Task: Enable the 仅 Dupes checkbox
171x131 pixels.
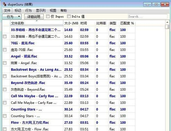Action: coord(48,16)
